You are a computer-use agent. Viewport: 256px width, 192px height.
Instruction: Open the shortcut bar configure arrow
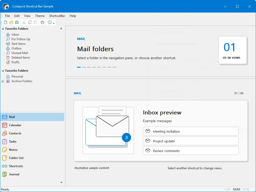click(x=61, y=183)
